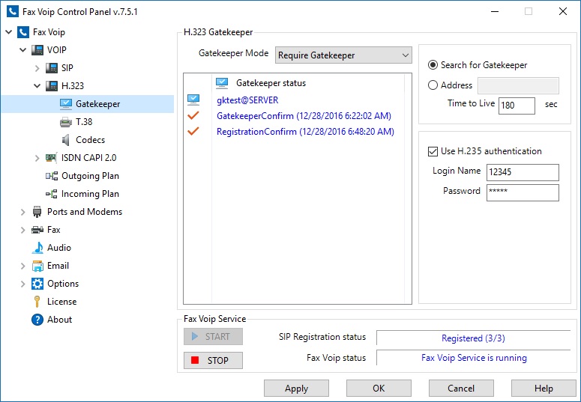Select Audio in the tree

[59, 248]
